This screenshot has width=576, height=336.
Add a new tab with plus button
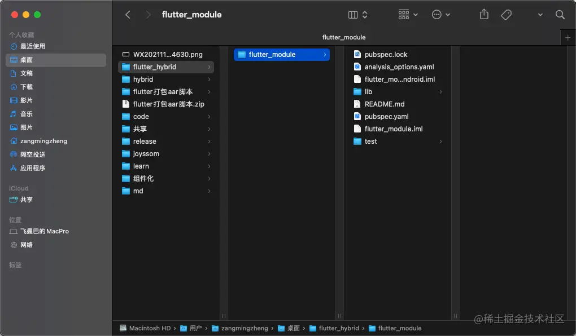568,37
